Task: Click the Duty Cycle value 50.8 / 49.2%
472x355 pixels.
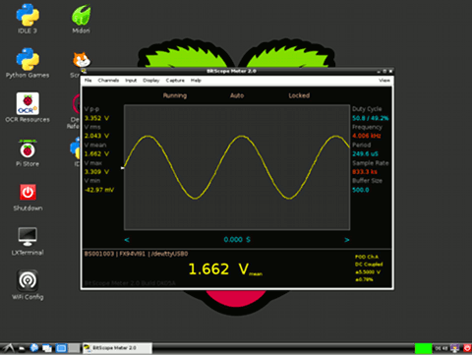Action: pyautogui.click(x=371, y=118)
